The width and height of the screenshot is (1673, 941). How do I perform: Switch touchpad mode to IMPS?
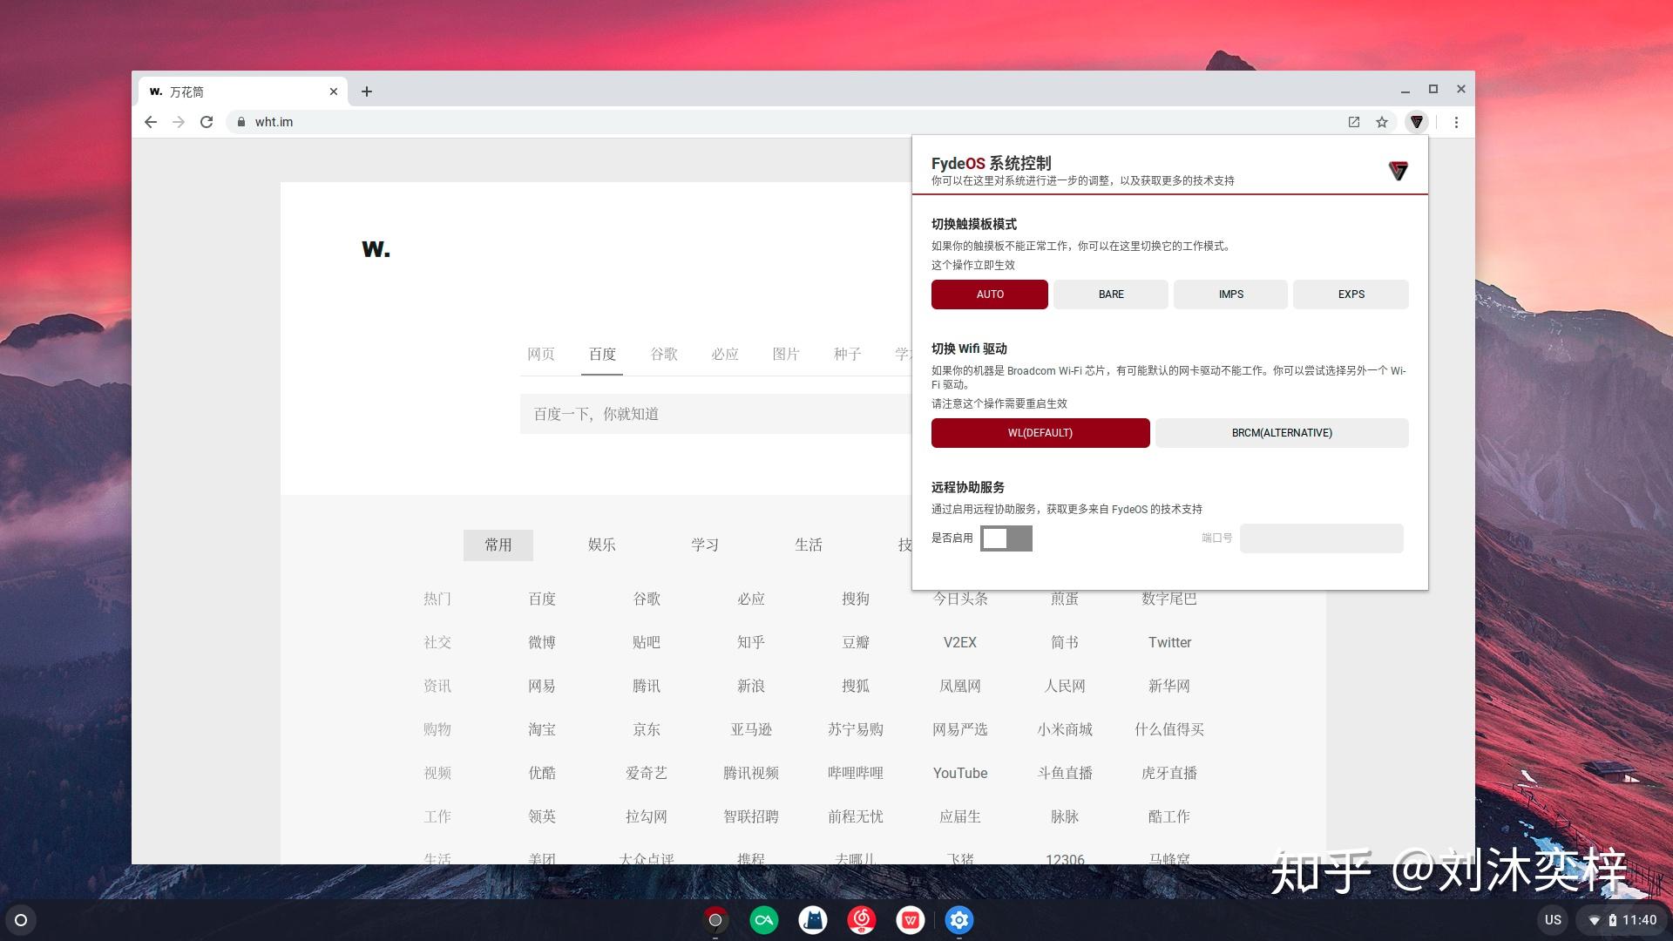pyautogui.click(x=1229, y=294)
